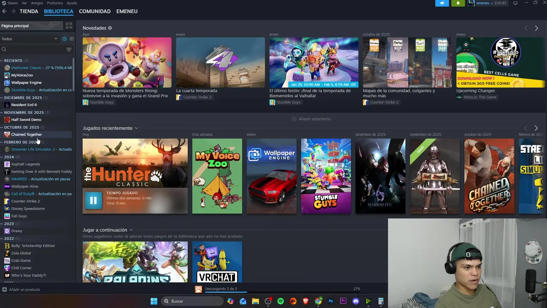547x308 pixels.
Task: Open the green notifications bell
Action: pos(458,3)
